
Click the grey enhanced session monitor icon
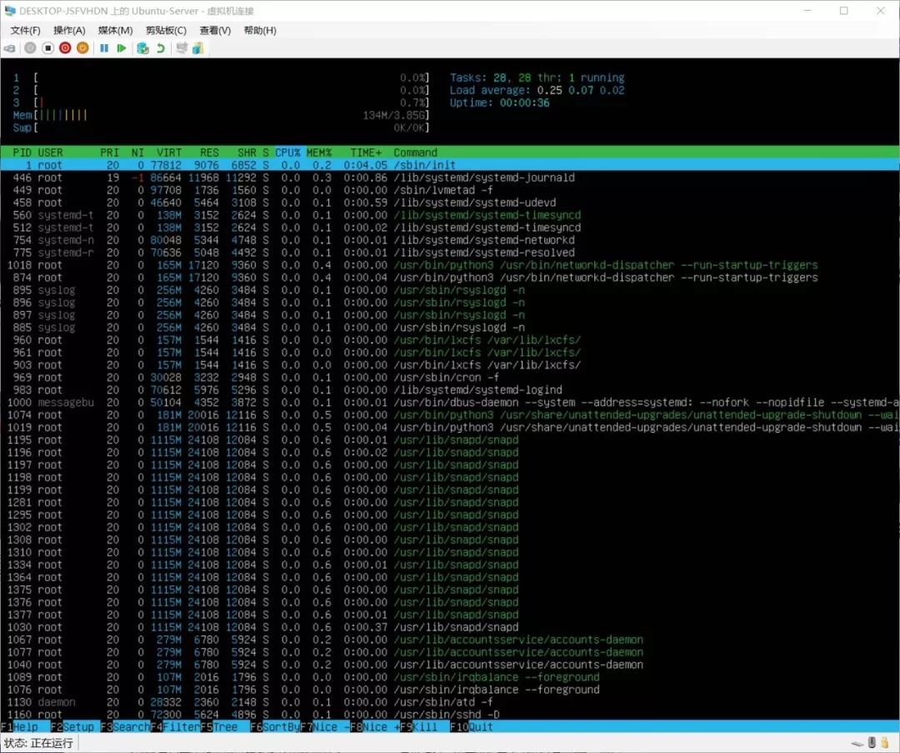click(x=182, y=48)
